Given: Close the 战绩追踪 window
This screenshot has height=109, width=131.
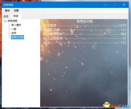Looking at the screenshot, I should [x=124, y=5].
